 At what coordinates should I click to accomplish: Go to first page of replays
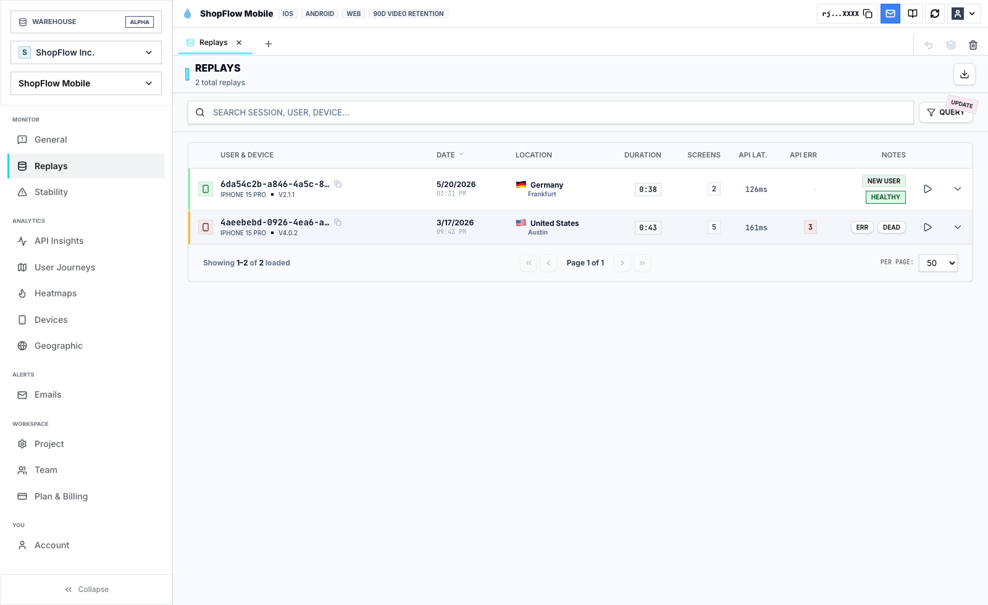(x=529, y=263)
